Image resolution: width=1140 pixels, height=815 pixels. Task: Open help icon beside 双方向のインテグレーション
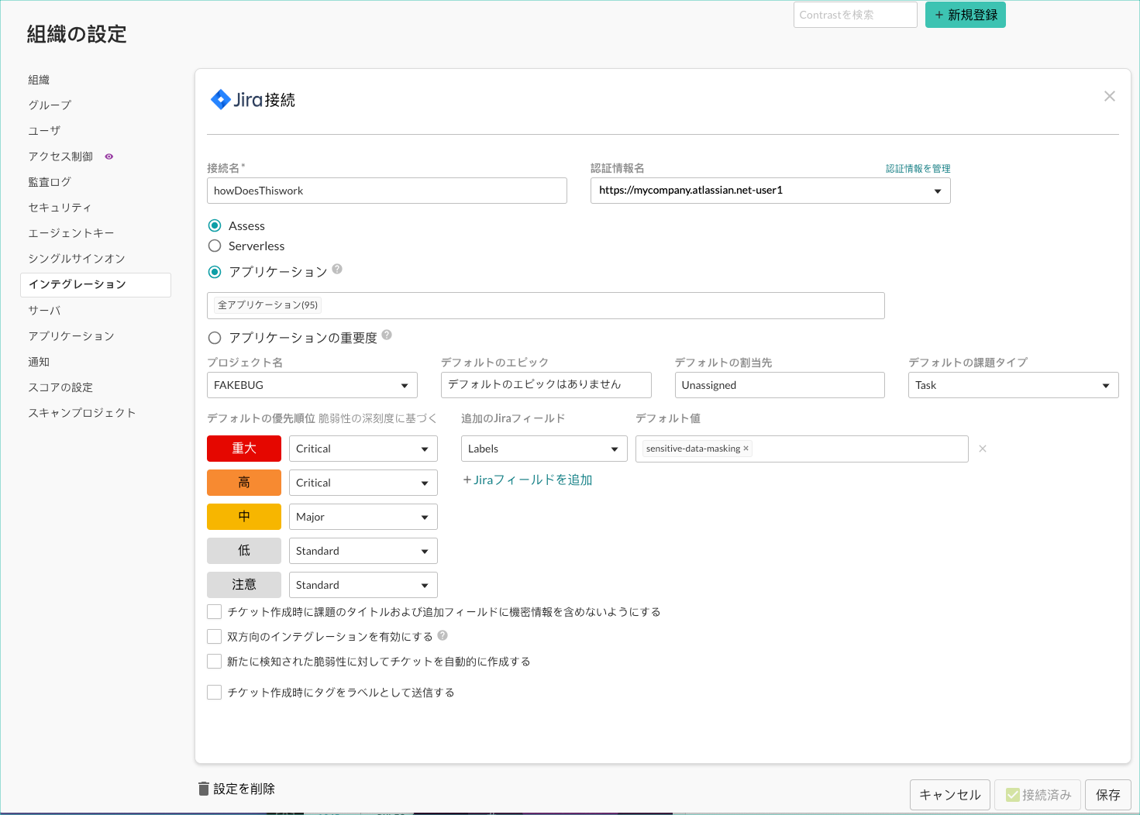point(443,635)
